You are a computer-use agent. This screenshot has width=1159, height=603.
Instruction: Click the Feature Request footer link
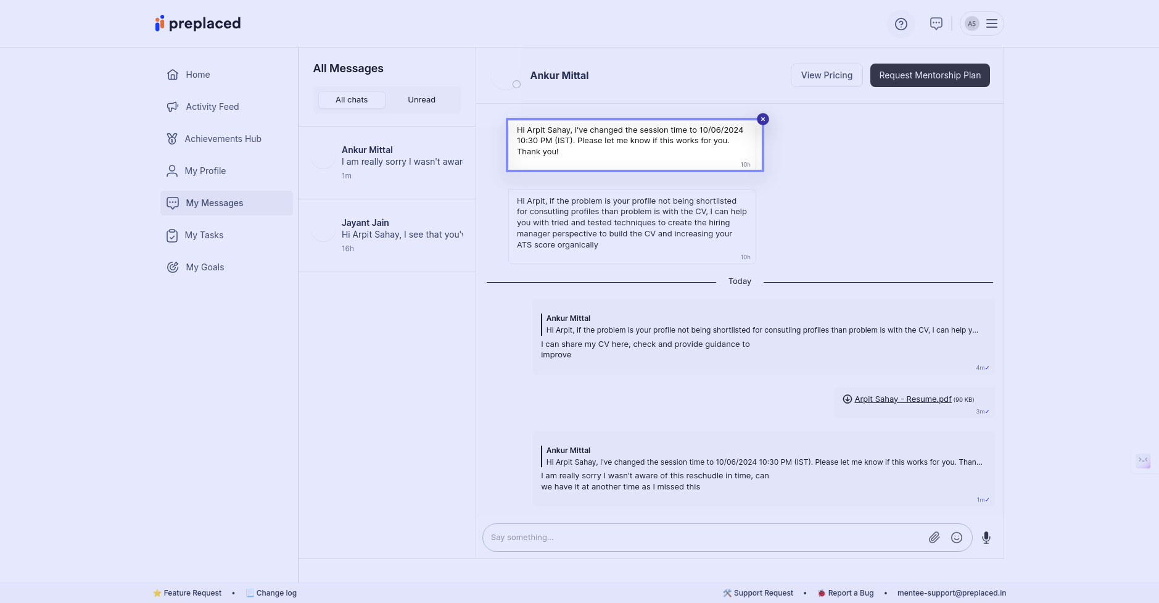point(192,593)
